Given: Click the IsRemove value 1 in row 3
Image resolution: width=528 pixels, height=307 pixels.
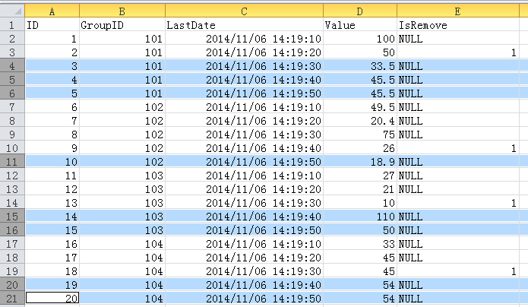Looking at the screenshot, I should (x=458, y=52).
